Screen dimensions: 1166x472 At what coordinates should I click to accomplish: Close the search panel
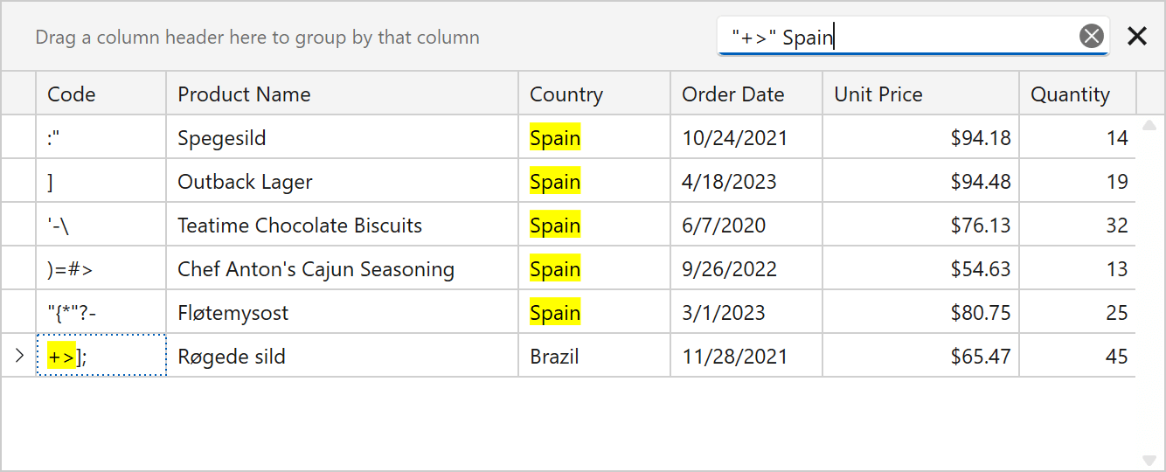[x=1136, y=36]
